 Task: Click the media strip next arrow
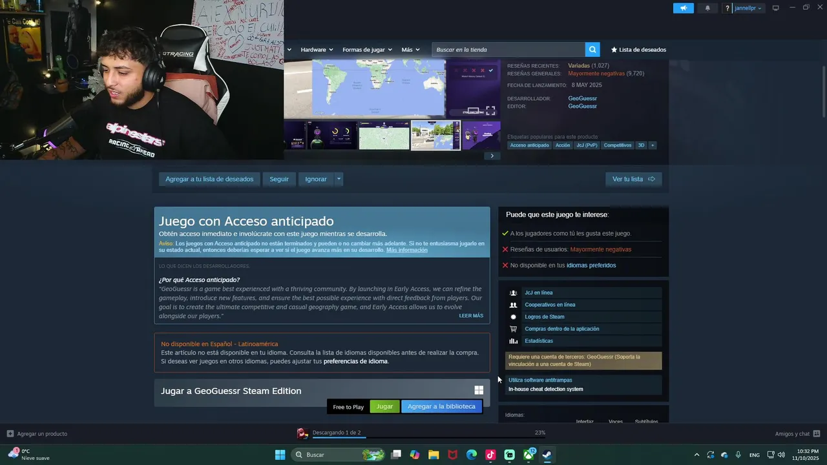coord(492,156)
